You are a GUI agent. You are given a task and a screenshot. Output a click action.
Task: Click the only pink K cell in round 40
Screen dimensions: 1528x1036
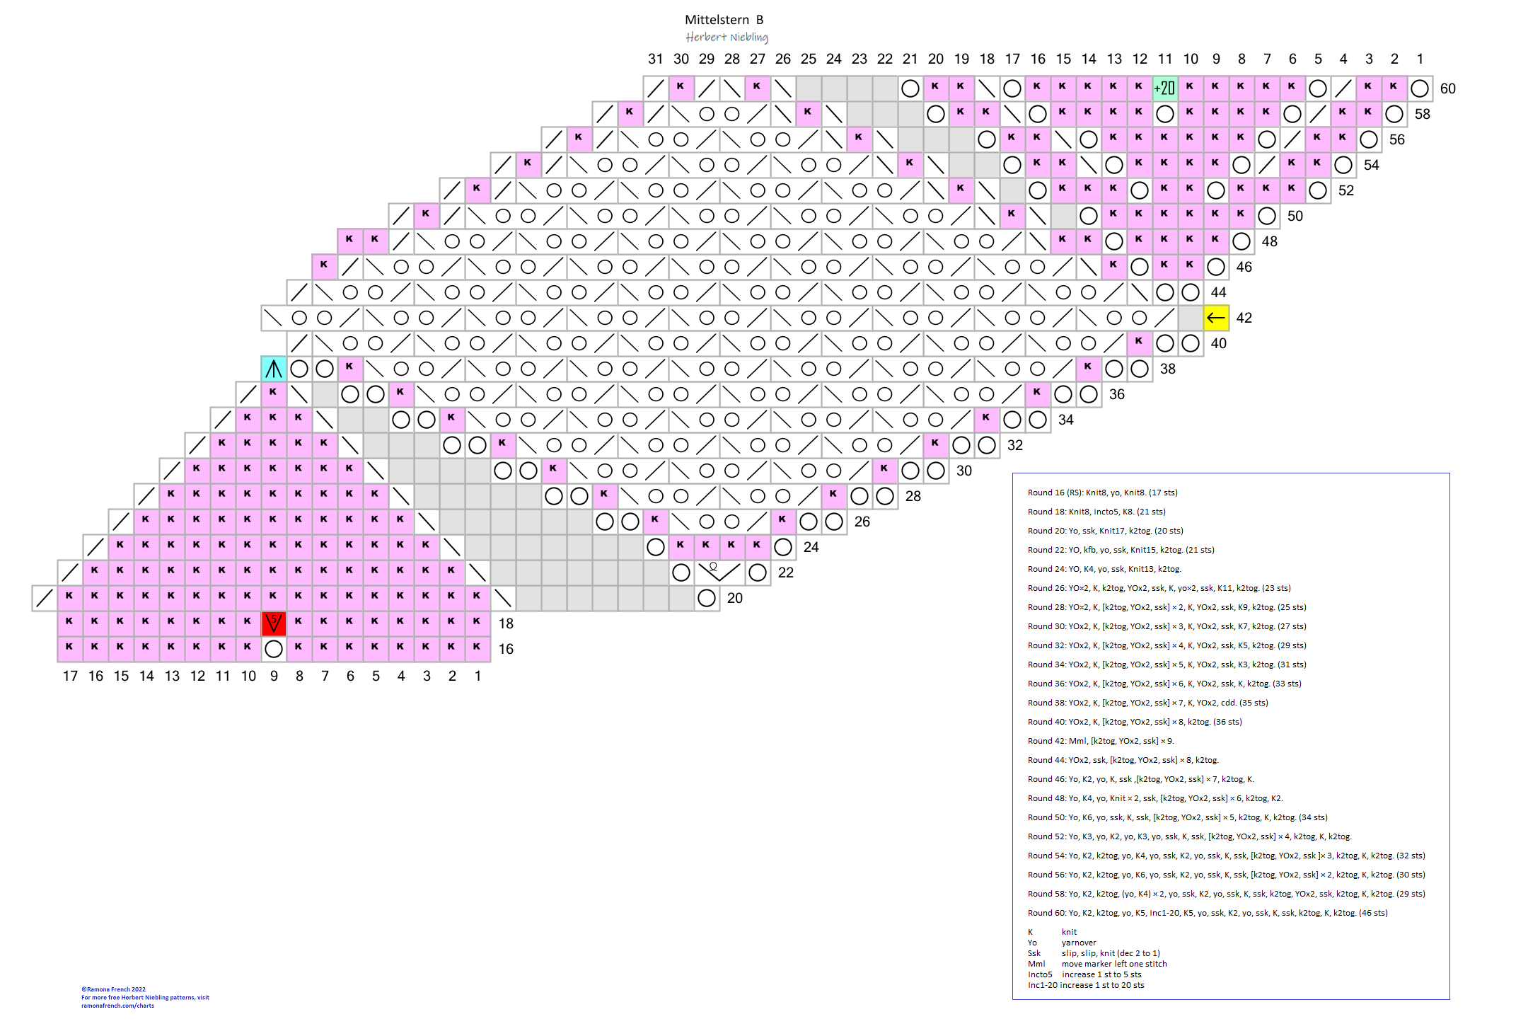click(1139, 343)
